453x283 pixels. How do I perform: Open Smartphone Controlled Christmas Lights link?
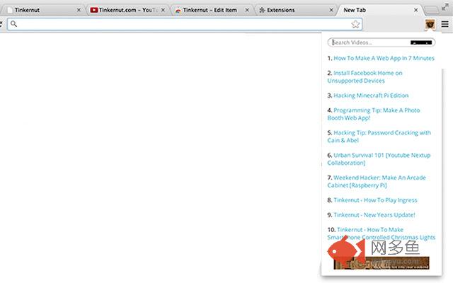[381, 233]
